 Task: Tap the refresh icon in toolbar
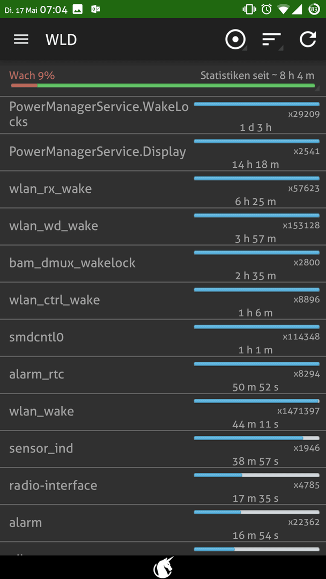(308, 40)
